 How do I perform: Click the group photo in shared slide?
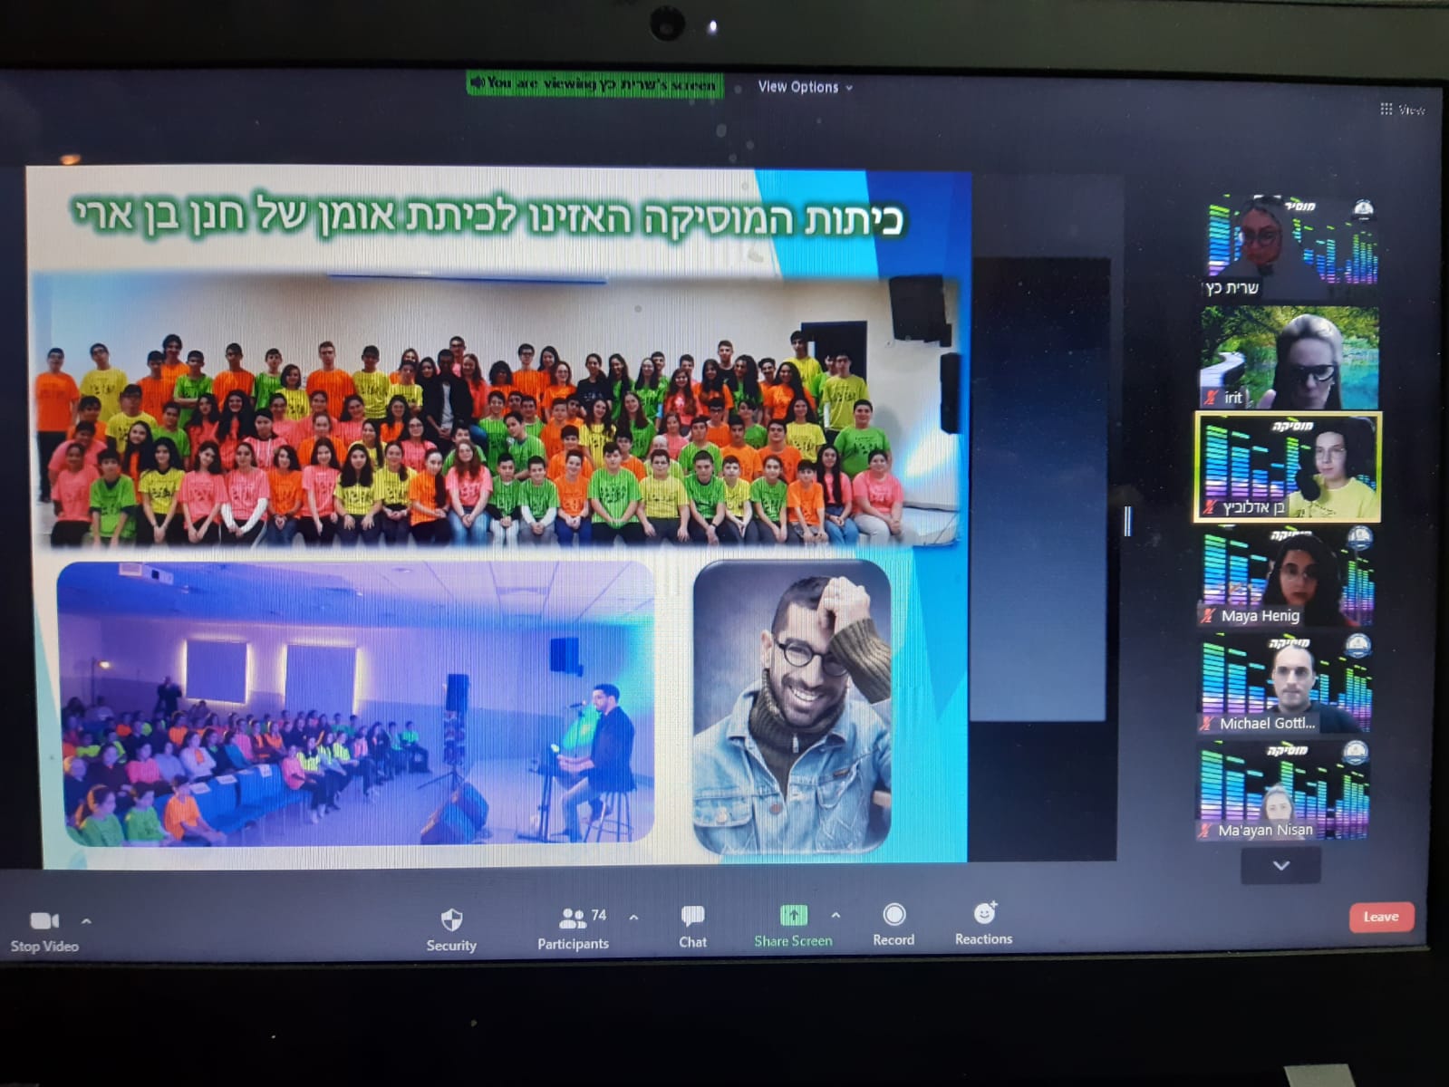point(495,410)
